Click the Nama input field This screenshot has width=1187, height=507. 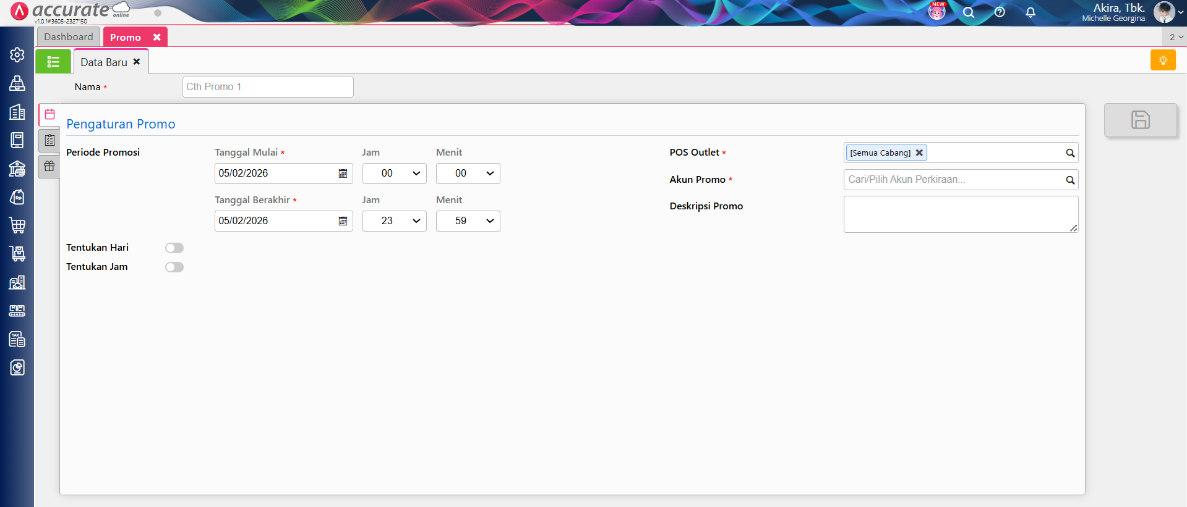tap(268, 87)
